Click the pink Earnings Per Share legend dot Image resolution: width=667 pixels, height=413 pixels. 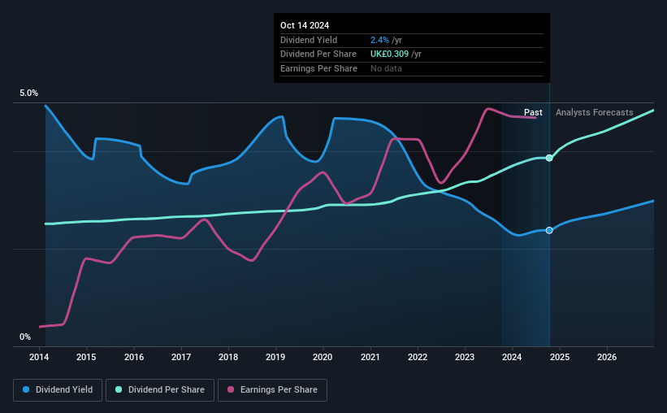(x=231, y=389)
